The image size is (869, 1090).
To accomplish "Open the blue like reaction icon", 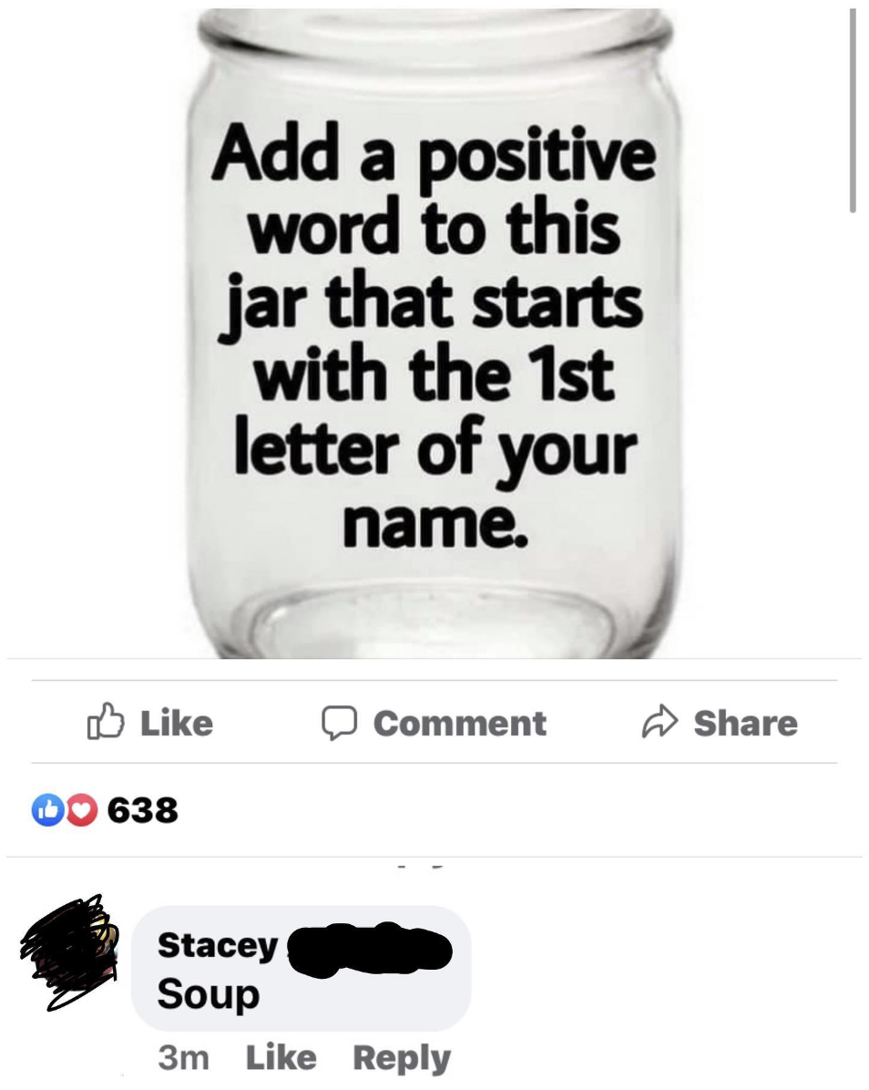I will pos(48,810).
